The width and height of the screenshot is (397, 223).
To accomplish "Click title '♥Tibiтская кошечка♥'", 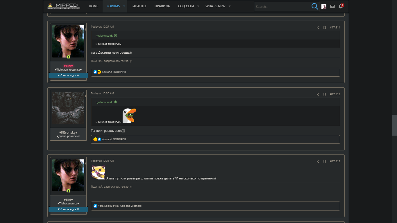I will pos(68,70).
